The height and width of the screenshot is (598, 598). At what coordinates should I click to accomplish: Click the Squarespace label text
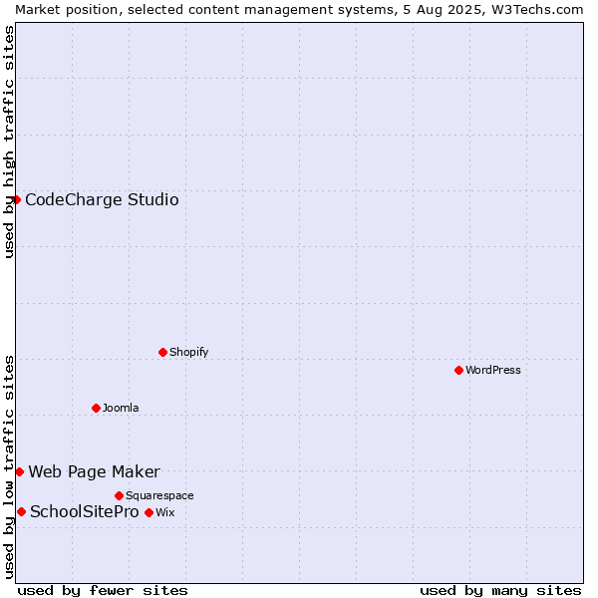(159, 495)
